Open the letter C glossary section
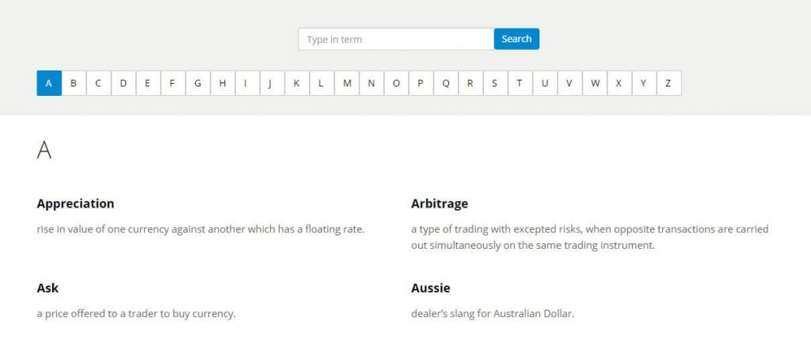811x344 pixels. 98,83
